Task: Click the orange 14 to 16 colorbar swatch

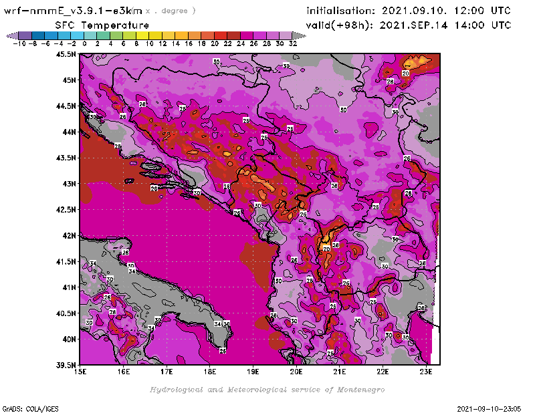Action: [x=181, y=35]
